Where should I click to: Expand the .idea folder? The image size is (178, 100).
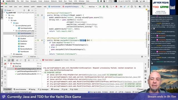(x=6, y=15)
